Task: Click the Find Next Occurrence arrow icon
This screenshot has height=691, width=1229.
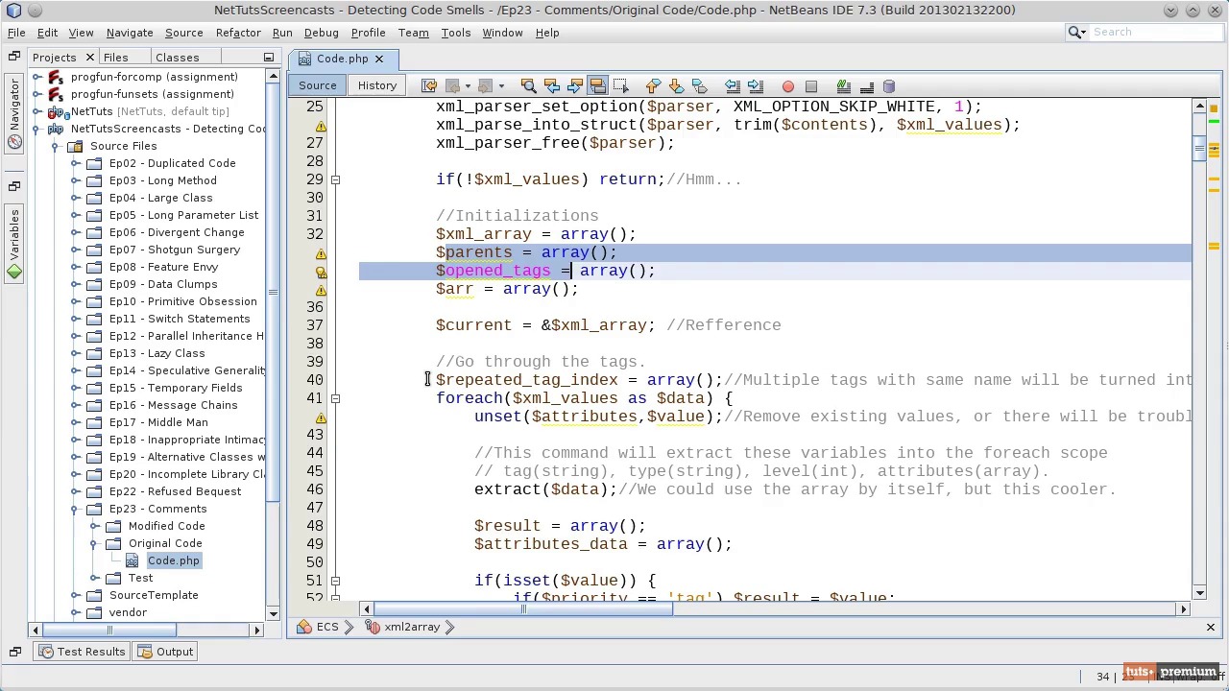Action: pos(574,86)
